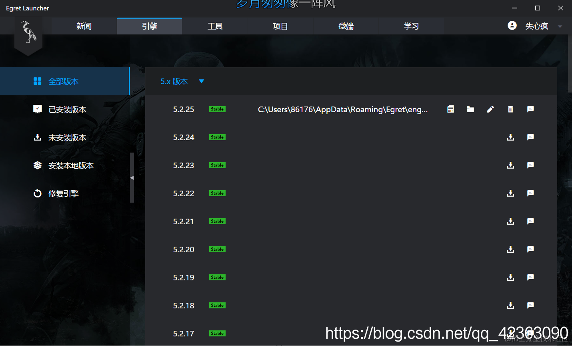Click version number 5.2.20
The width and height of the screenshot is (572, 346).
pyautogui.click(x=184, y=249)
